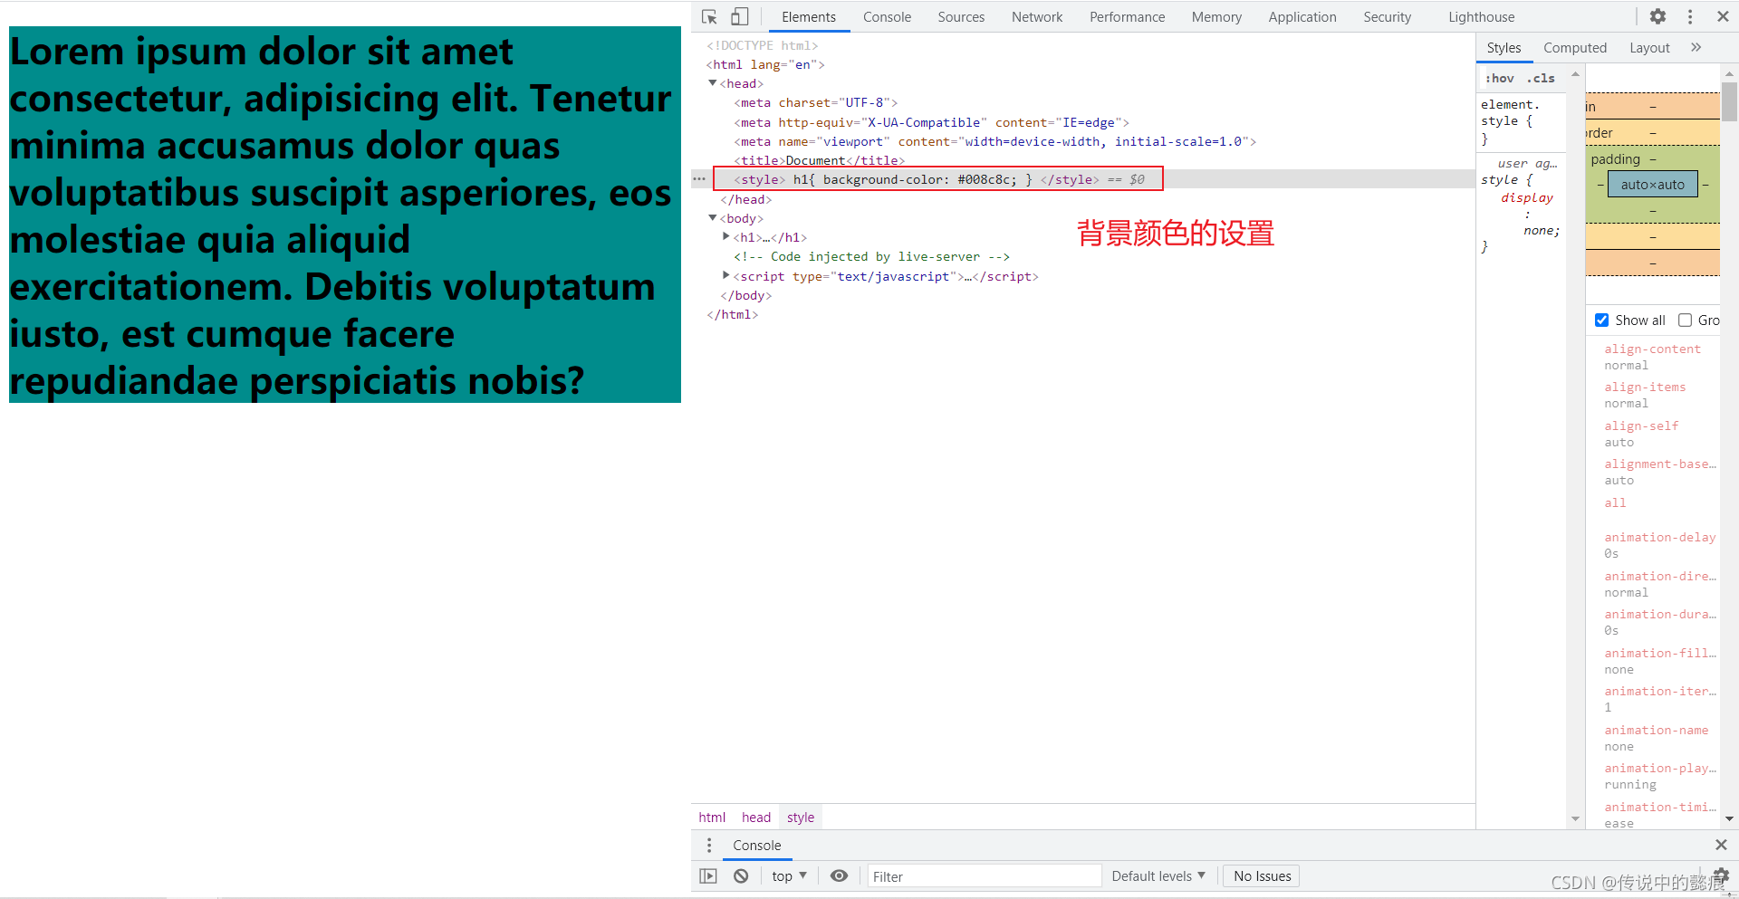
Task: Collapse the body node
Action: pos(713,218)
